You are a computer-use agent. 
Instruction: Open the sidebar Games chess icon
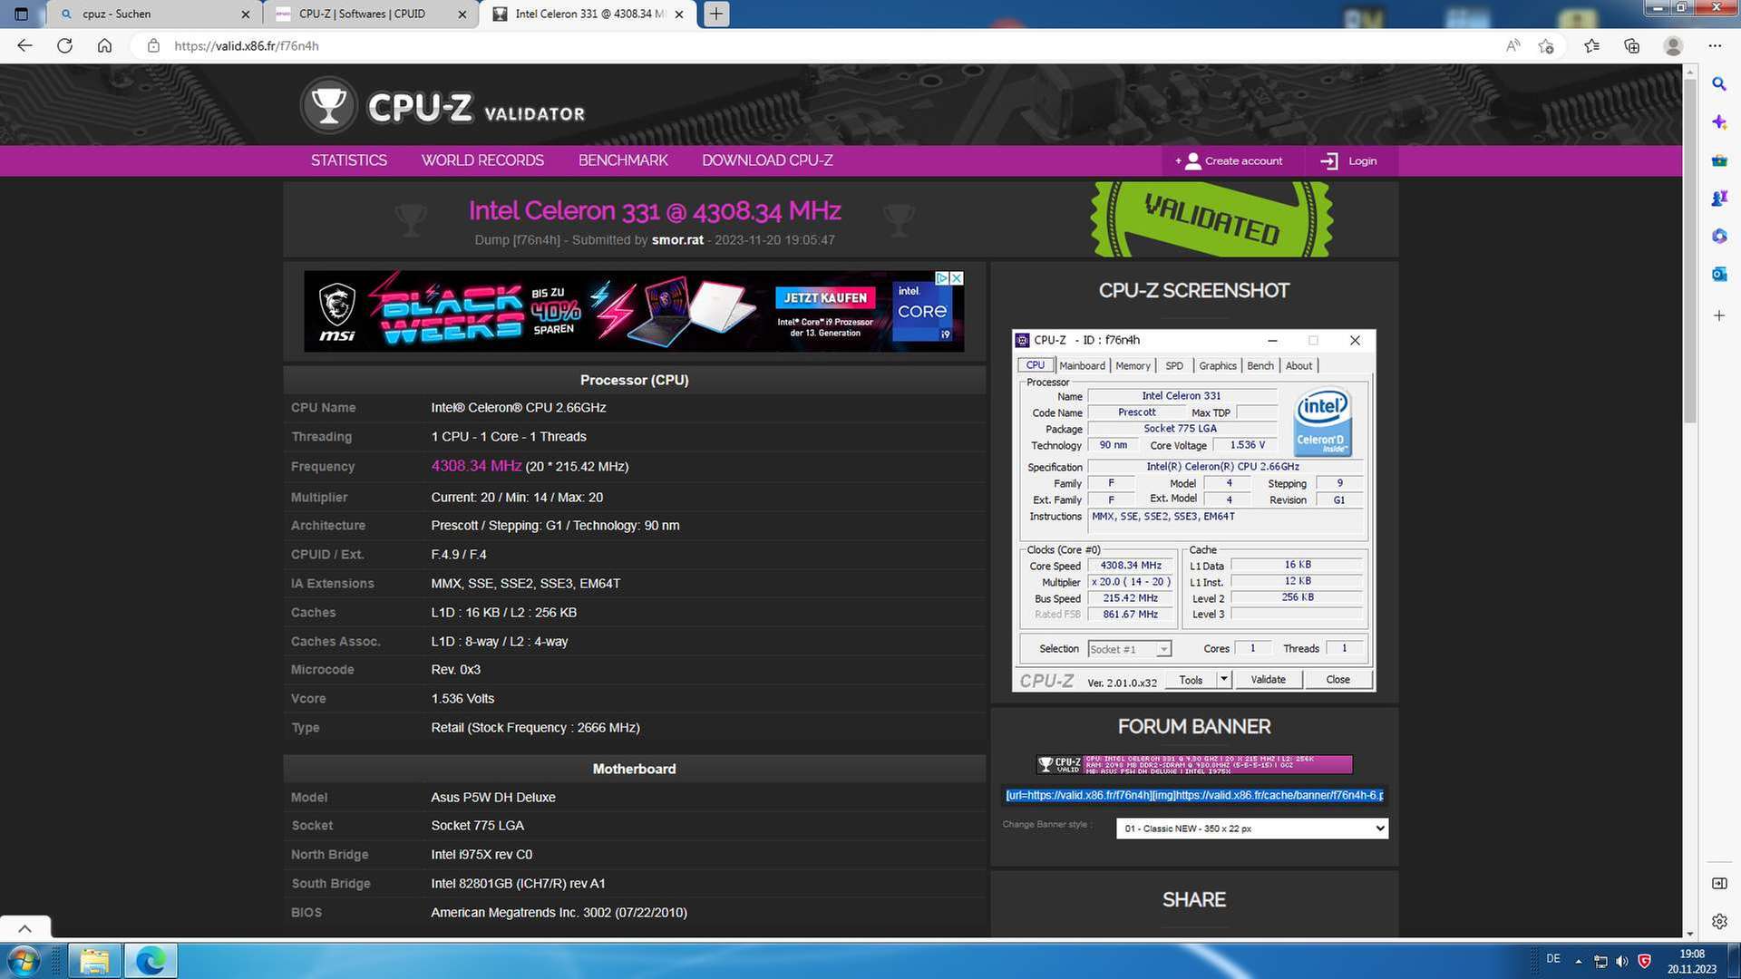pos(1718,198)
